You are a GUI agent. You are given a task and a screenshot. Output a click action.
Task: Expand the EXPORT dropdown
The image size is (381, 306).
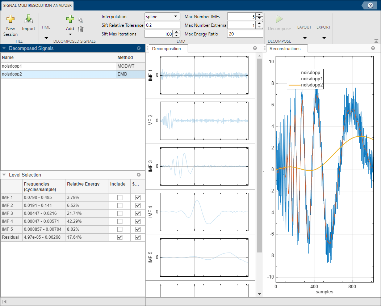pos(323,38)
